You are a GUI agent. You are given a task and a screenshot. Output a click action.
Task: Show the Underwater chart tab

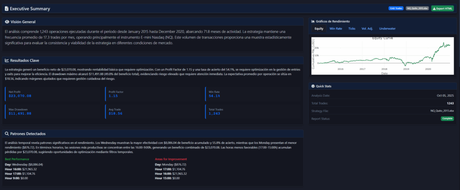coord(387,29)
